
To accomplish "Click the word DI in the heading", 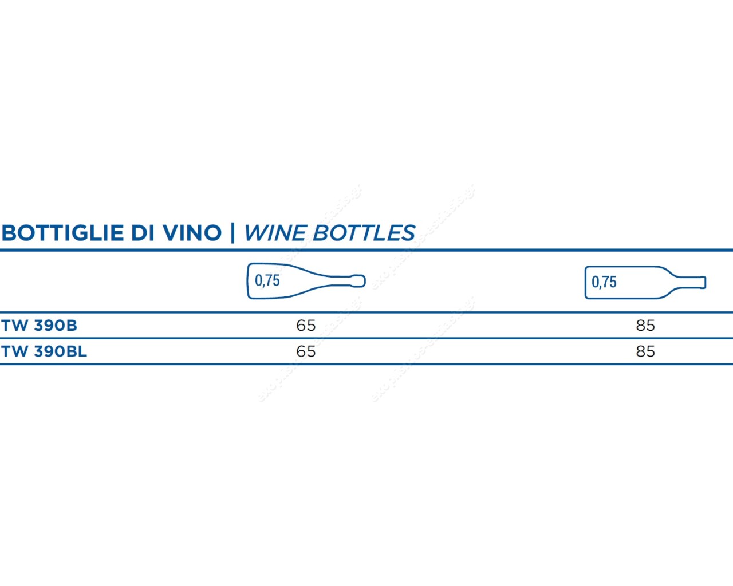I will (x=143, y=233).
